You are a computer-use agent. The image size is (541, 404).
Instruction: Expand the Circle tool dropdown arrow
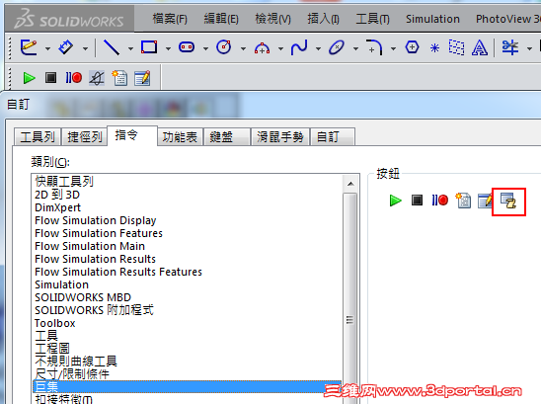click(x=243, y=48)
